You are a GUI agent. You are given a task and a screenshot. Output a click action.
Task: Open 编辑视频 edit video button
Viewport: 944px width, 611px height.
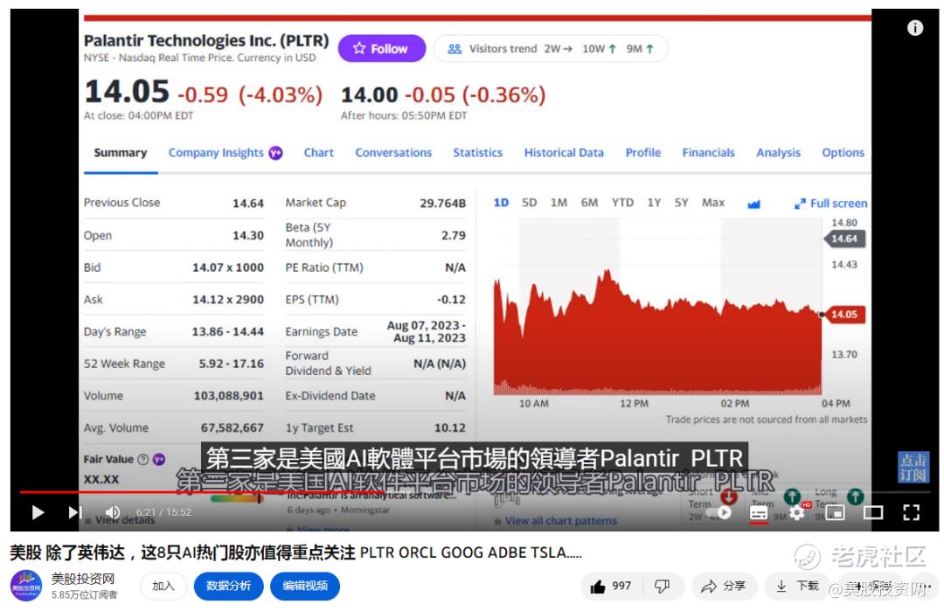[305, 587]
